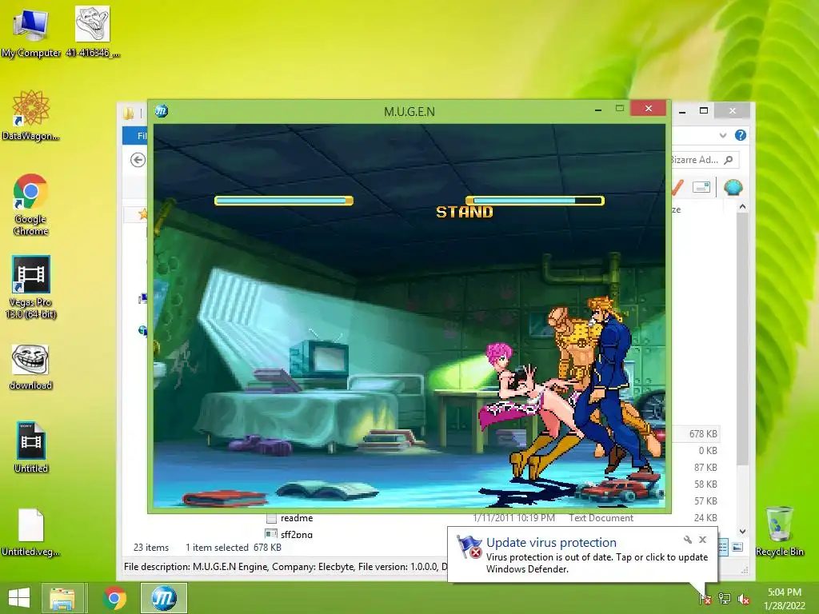
Task: Click player one health bar in M.U.G.E.N
Action: point(284,201)
